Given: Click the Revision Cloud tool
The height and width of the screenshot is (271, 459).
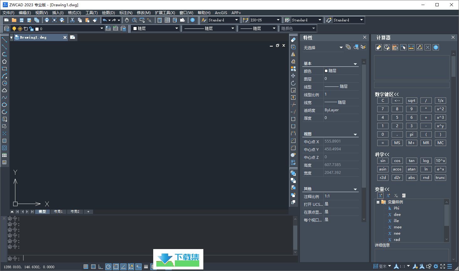Looking at the screenshot, I should (x=4, y=90).
